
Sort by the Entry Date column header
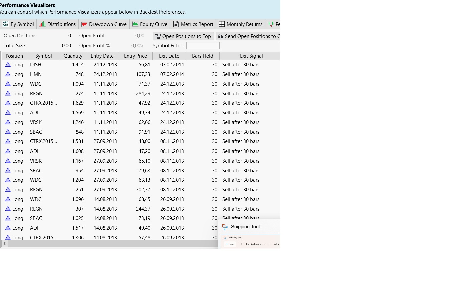click(x=102, y=56)
